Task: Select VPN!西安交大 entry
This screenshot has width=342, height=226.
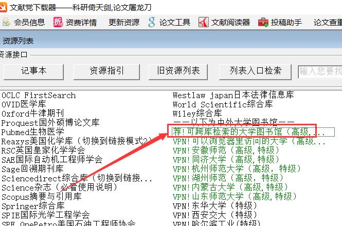Action: click(x=215, y=215)
